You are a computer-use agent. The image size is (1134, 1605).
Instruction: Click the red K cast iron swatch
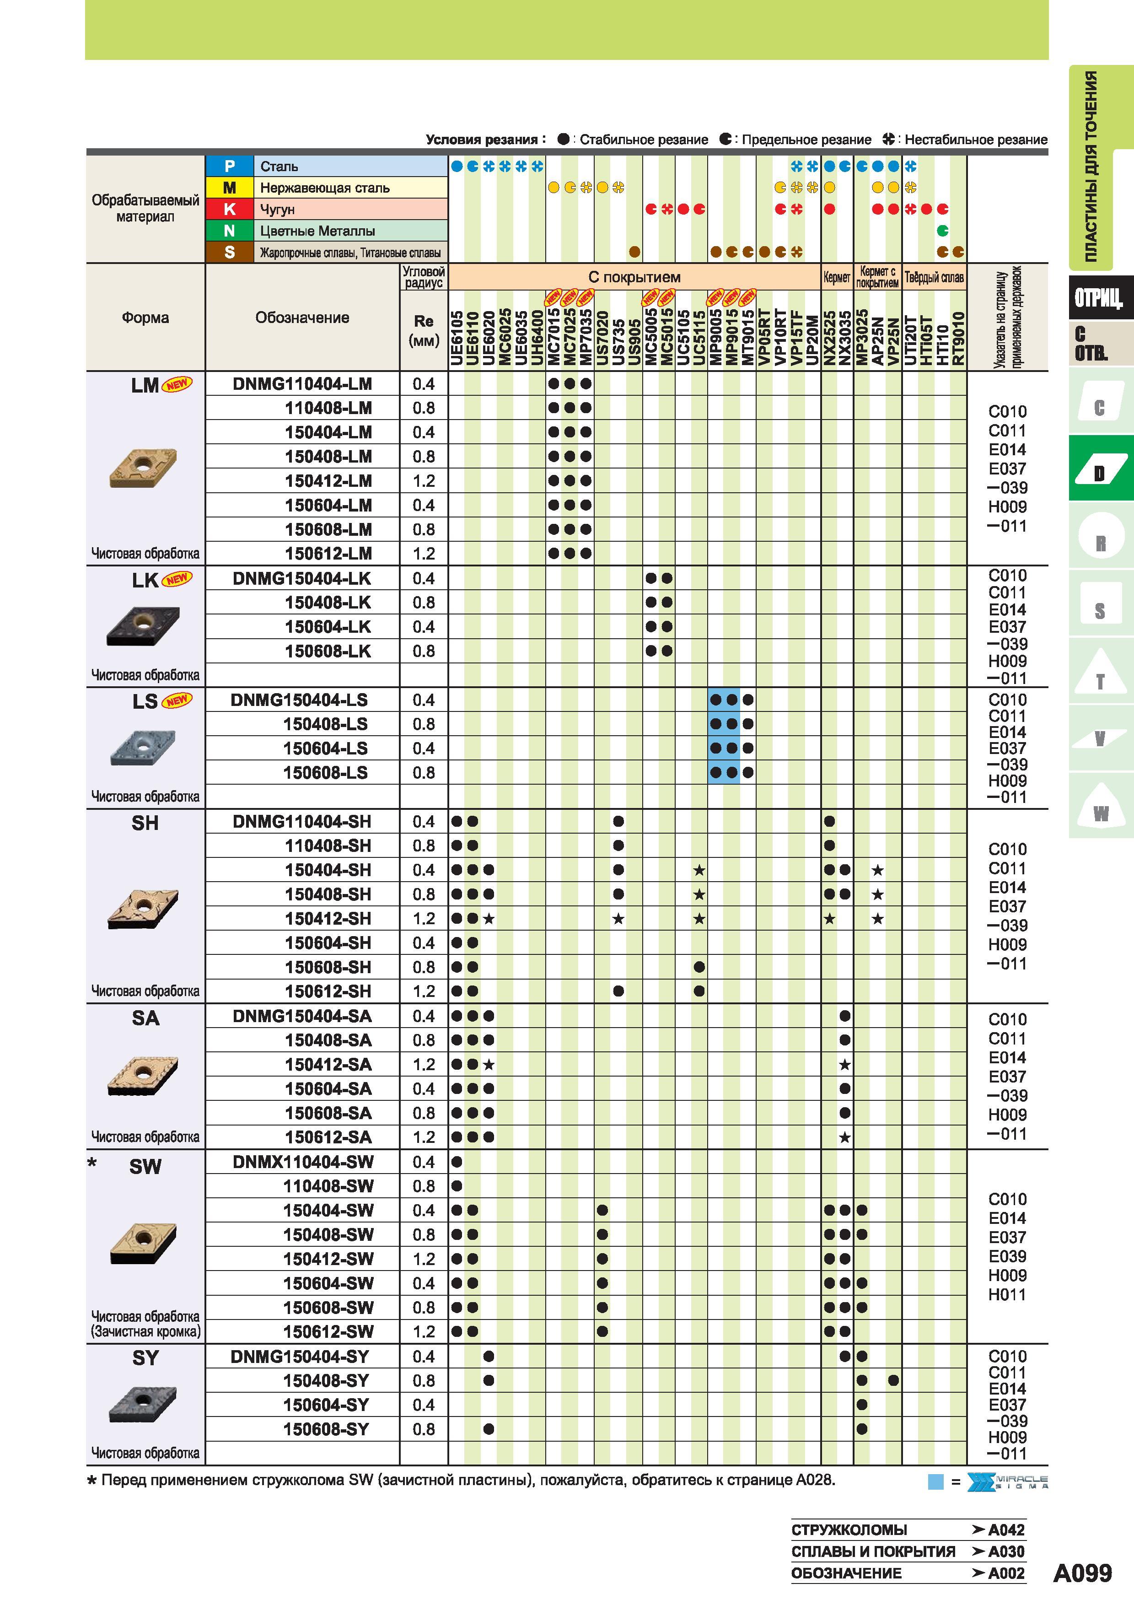[x=229, y=209]
